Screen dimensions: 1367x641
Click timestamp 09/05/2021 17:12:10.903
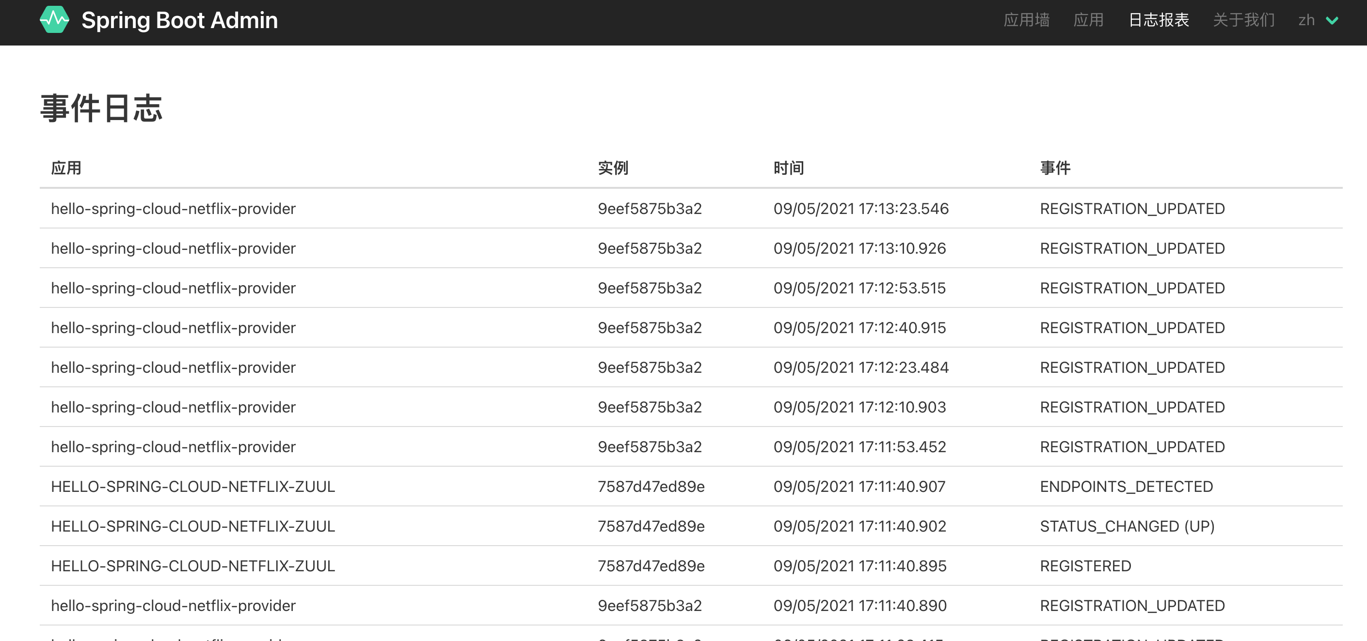coord(859,407)
